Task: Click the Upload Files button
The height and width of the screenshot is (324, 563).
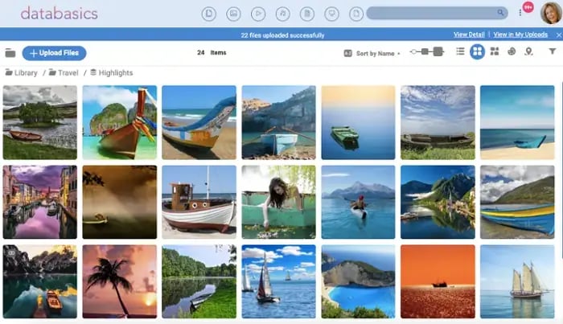Action: [54, 53]
